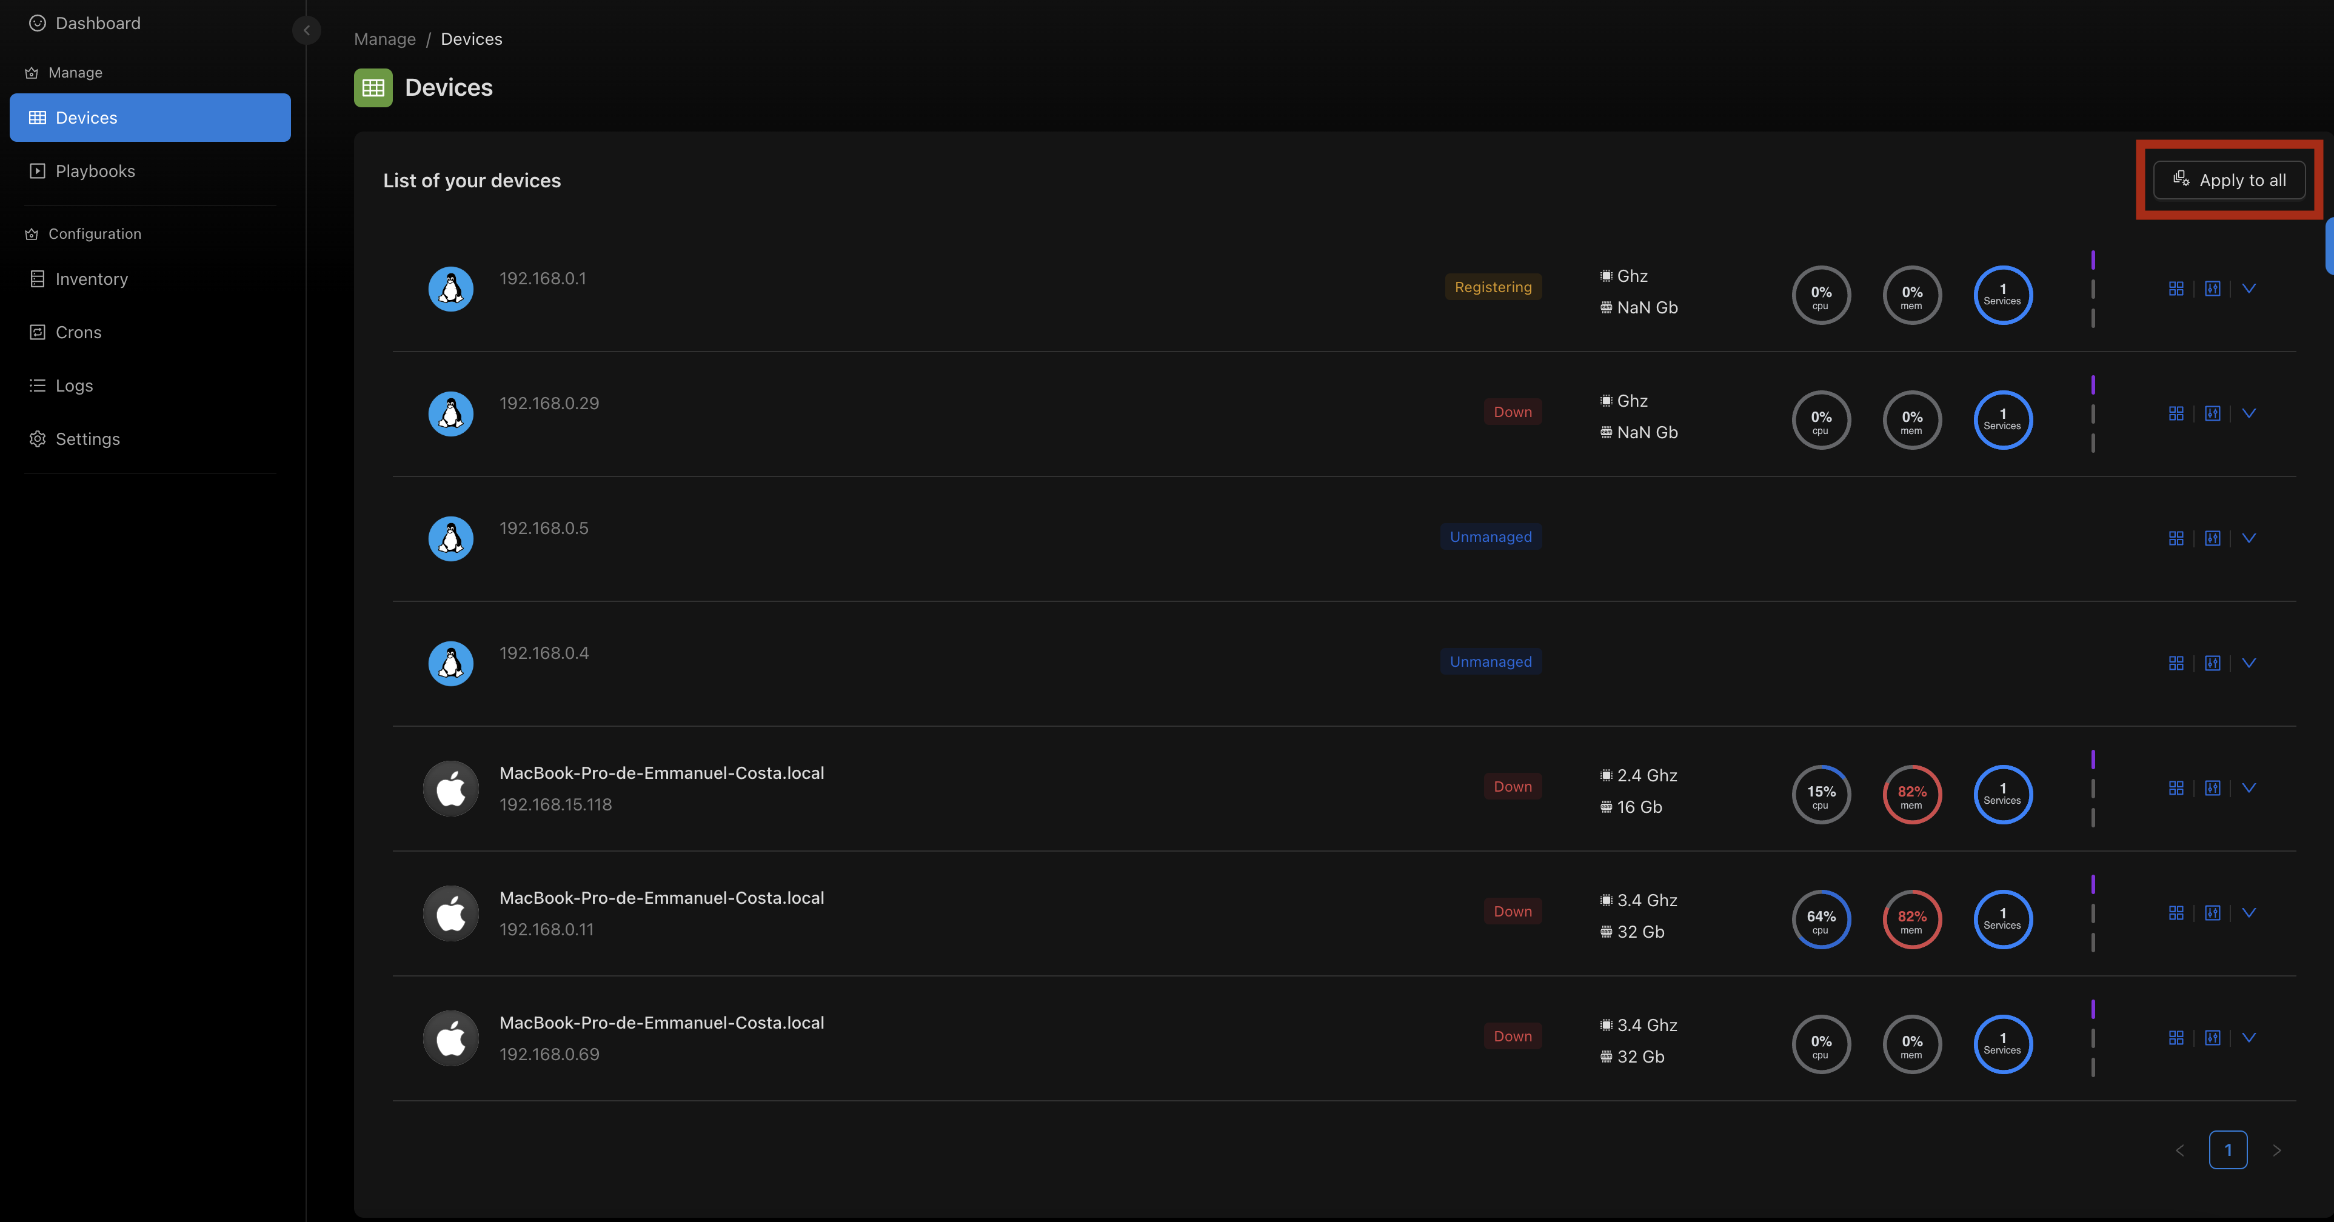
Task: Open the grid icon for 192.168.0.4
Action: coord(2176,664)
